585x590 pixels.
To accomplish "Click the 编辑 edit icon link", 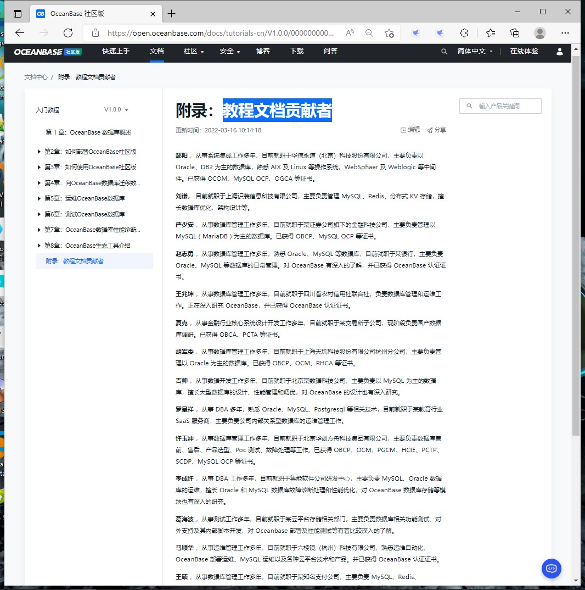I will coord(410,130).
